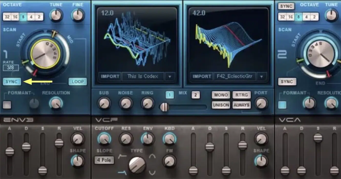
Task: Click the oscillator mix slider handle
Action: click(x=164, y=107)
